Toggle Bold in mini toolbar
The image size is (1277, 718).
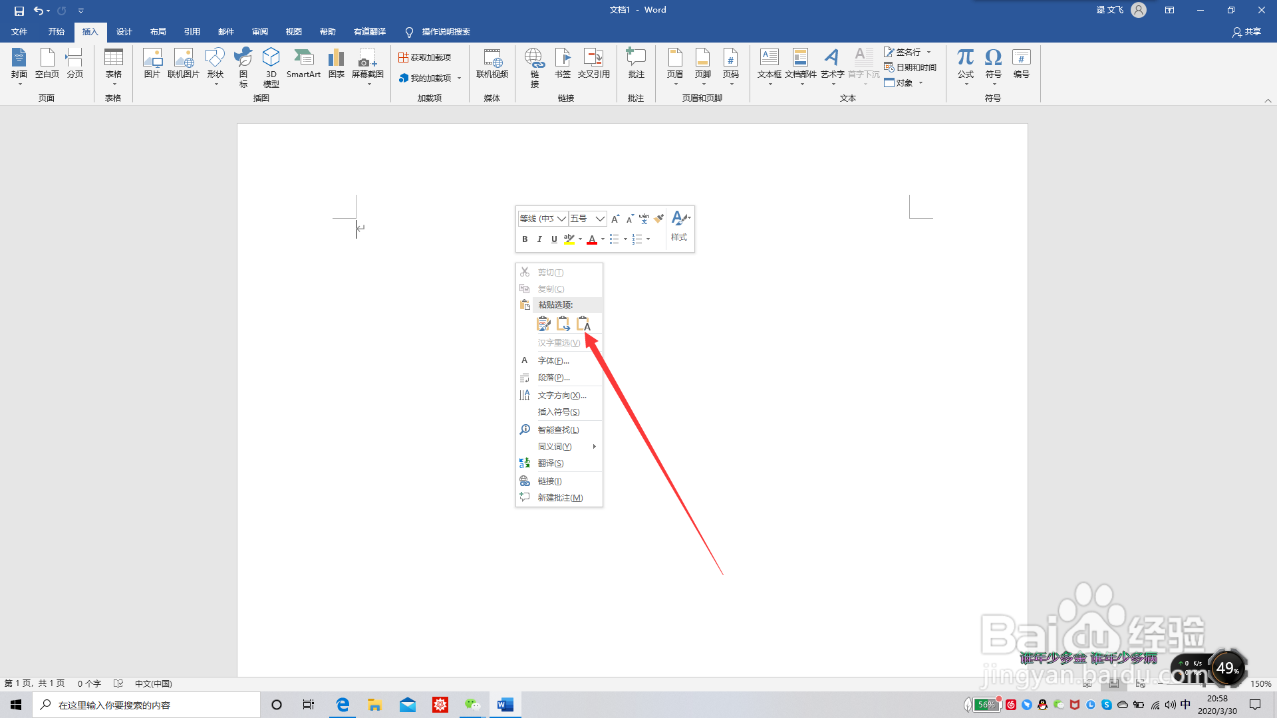[525, 239]
